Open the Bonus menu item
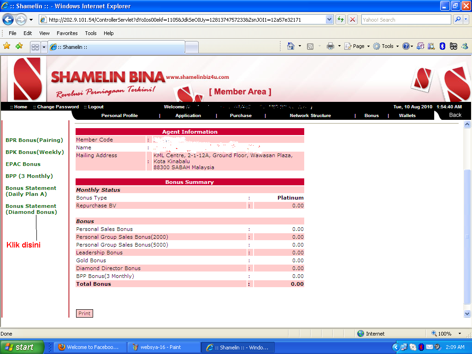472x354 pixels. [x=372, y=116]
